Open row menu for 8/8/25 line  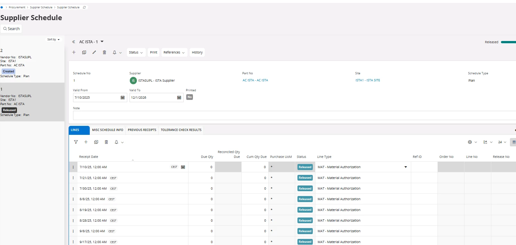pyautogui.click(x=73, y=199)
